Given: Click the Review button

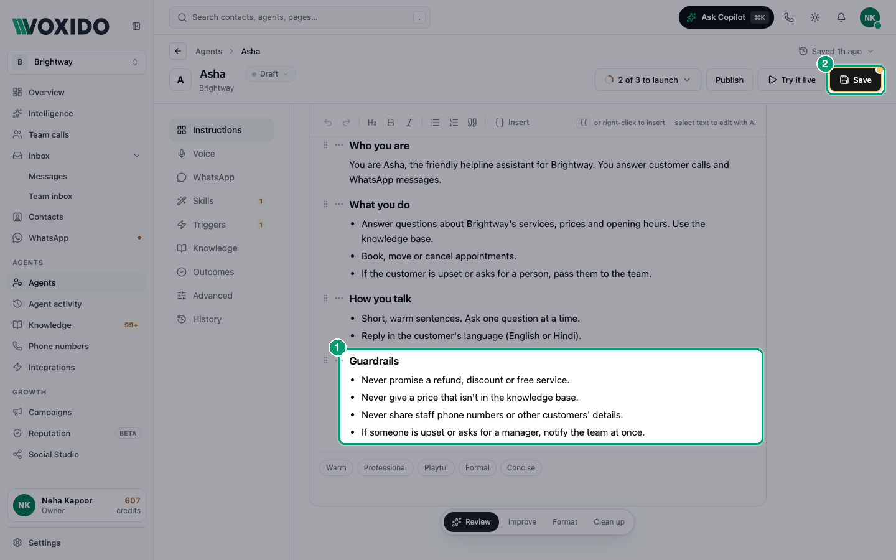Looking at the screenshot, I should (472, 522).
